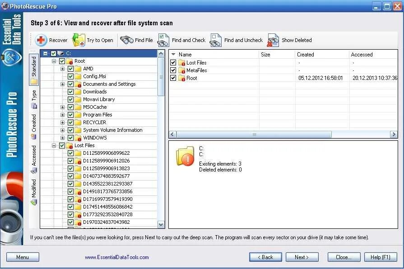
Task: Click the WINDOWS folder icon
Action: click(78, 138)
